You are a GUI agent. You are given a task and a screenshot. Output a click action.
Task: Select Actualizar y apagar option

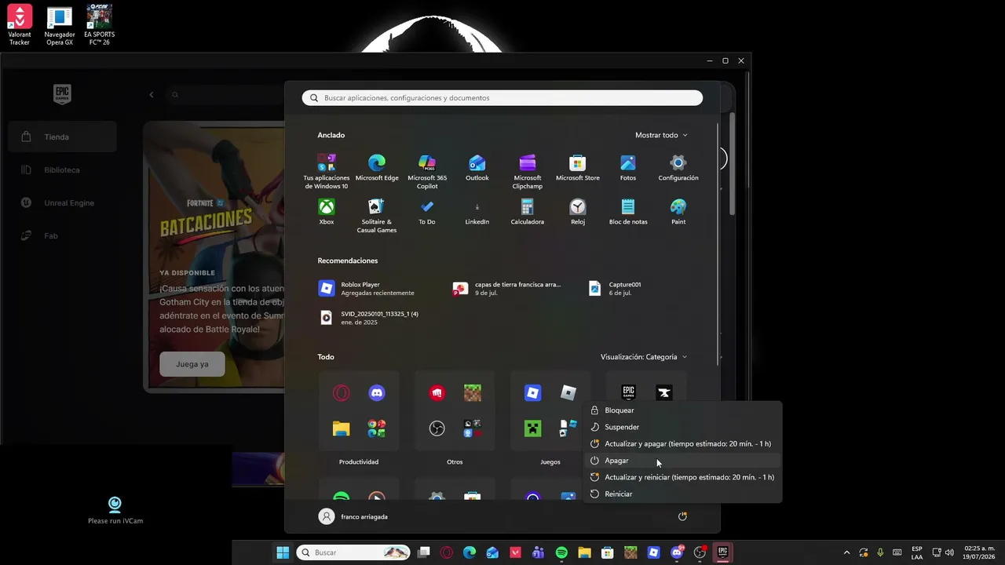point(683,444)
